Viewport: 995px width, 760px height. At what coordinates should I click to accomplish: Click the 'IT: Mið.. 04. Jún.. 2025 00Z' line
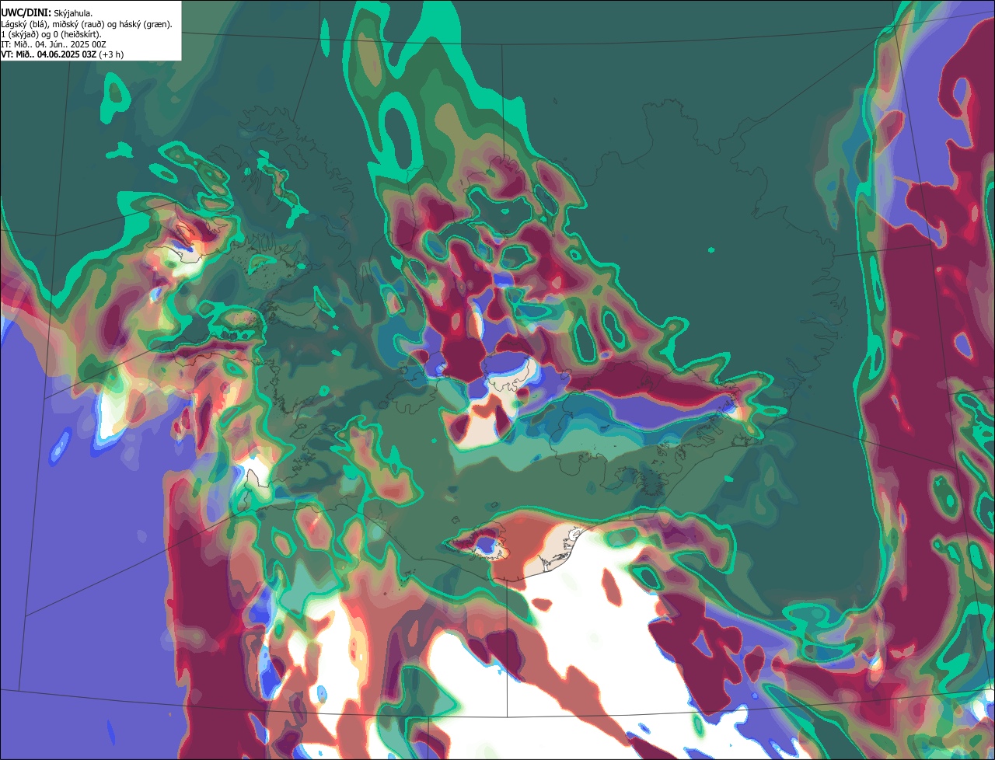pyautogui.click(x=54, y=44)
